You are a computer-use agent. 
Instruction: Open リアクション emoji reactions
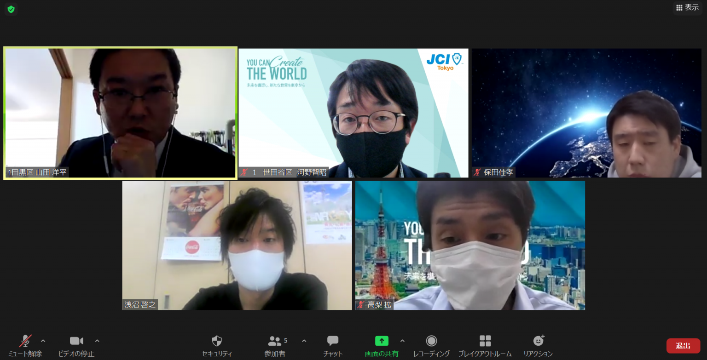tap(538, 341)
